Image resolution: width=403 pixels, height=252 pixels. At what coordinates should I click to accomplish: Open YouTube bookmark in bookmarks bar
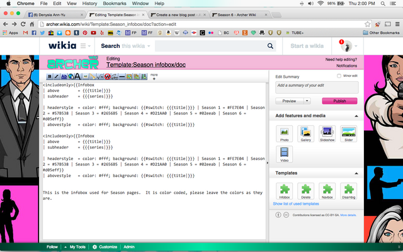93,33
